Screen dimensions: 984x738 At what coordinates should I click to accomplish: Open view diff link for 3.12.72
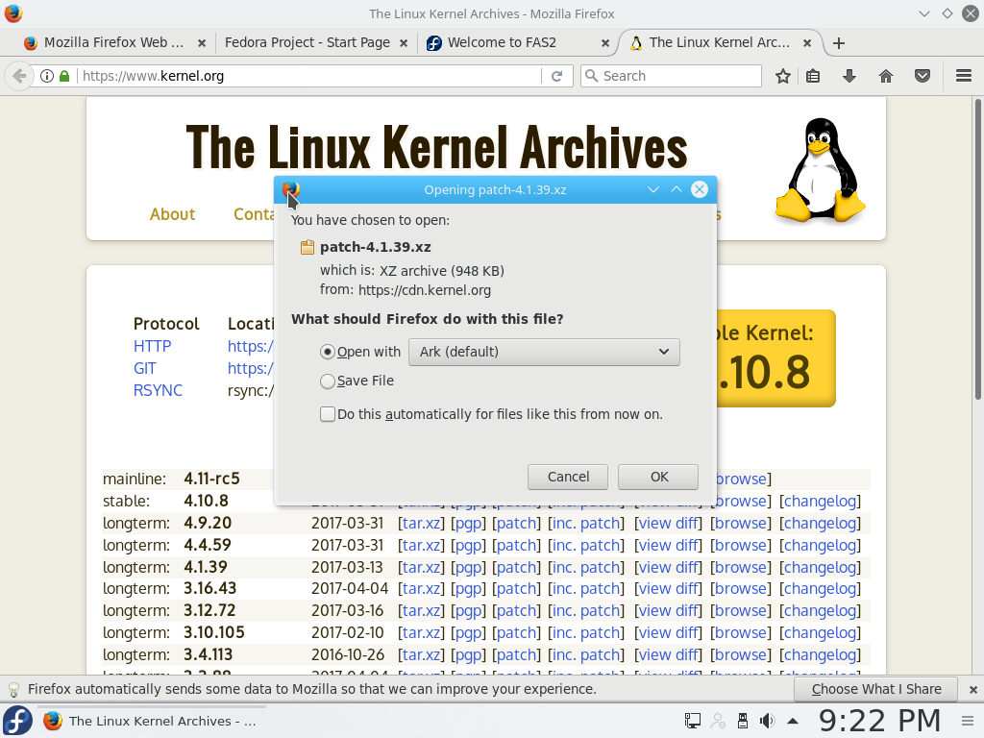click(668, 610)
